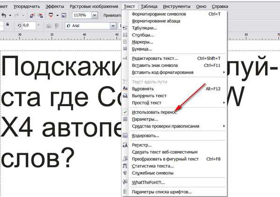Viewport: 280px width, 197px height.
Task: Click the horizontal ruler at mark 35
Action: pyautogui.click(x=52, y=36)
